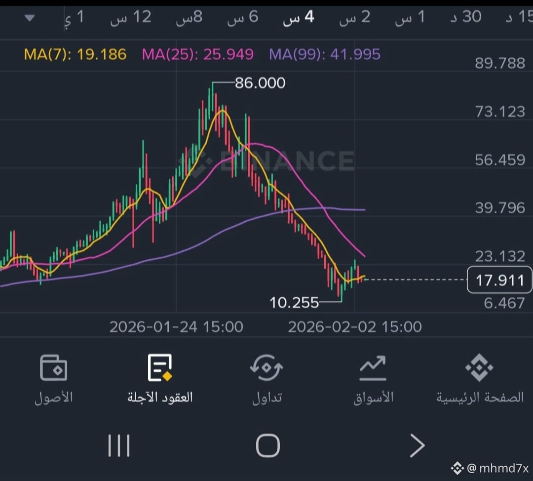Click the 89.788 price axis value
Screen dimensions: 533x481
[x=499, y=63]
